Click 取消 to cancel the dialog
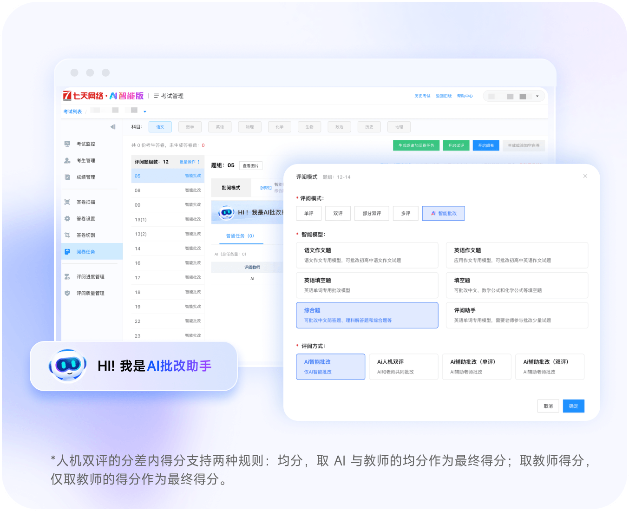The width and height of the screenshot is (629, 511). (x=548, y=406)
